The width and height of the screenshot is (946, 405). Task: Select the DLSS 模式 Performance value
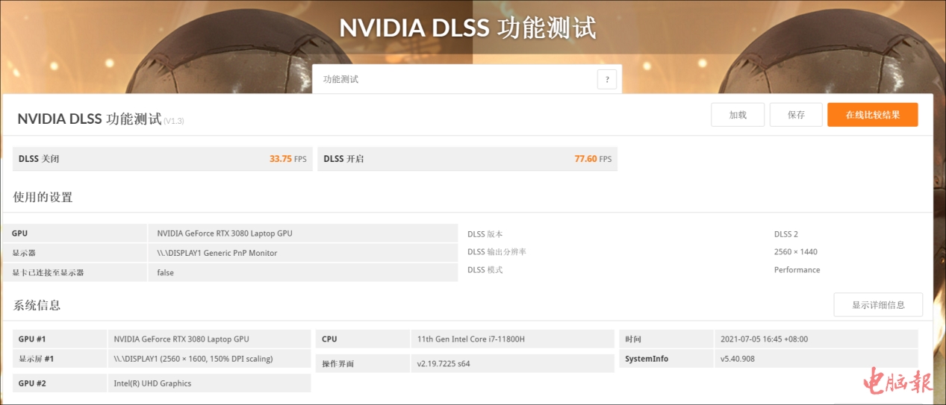coord(797,270)
